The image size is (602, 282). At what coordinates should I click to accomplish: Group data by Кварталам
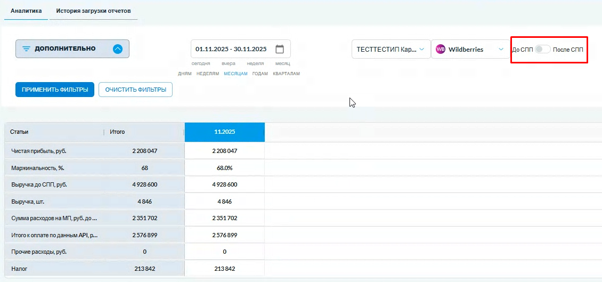pos(286,74)
